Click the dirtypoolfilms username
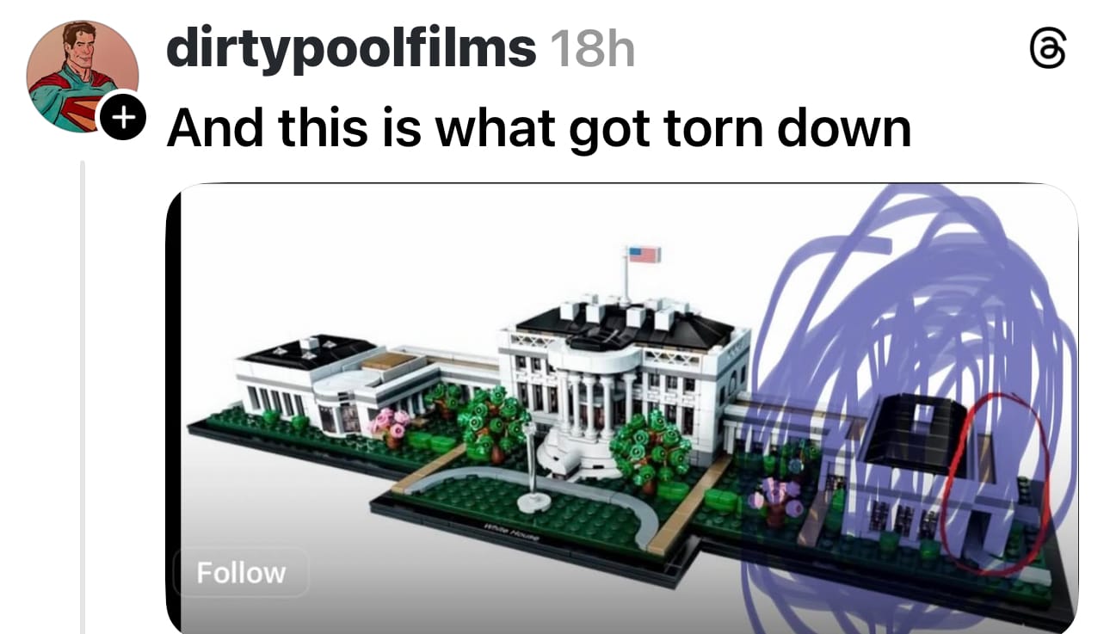This screenshot has height=634, width=1110. coord(351,48)
